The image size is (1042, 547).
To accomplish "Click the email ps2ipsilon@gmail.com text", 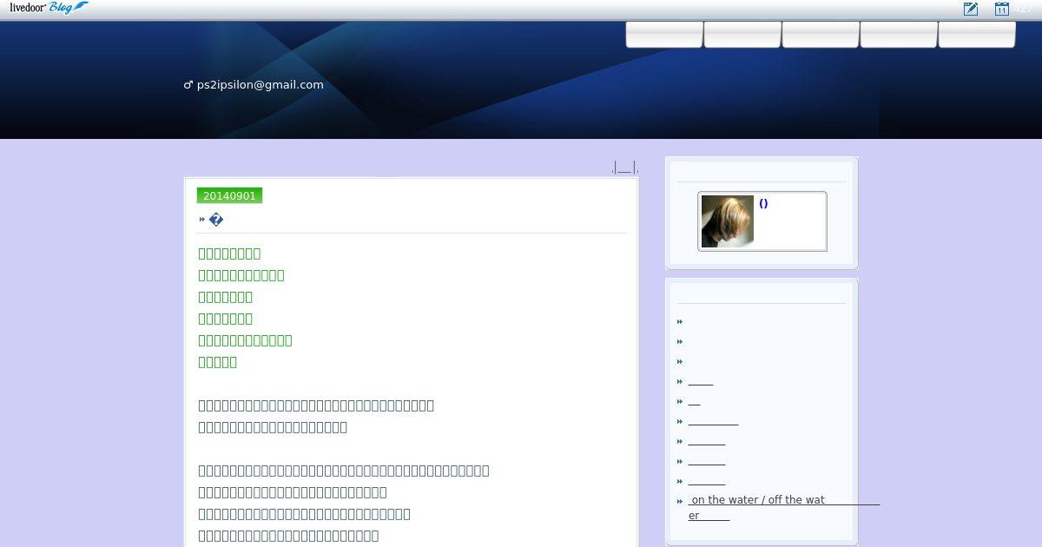I will (260, 84).
